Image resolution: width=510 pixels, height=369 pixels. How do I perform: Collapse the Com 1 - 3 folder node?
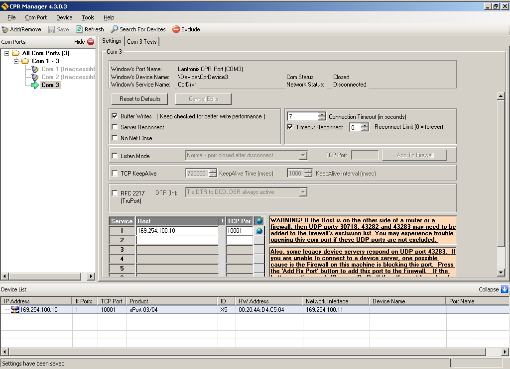pyautogui.click(x=16, y=61)
